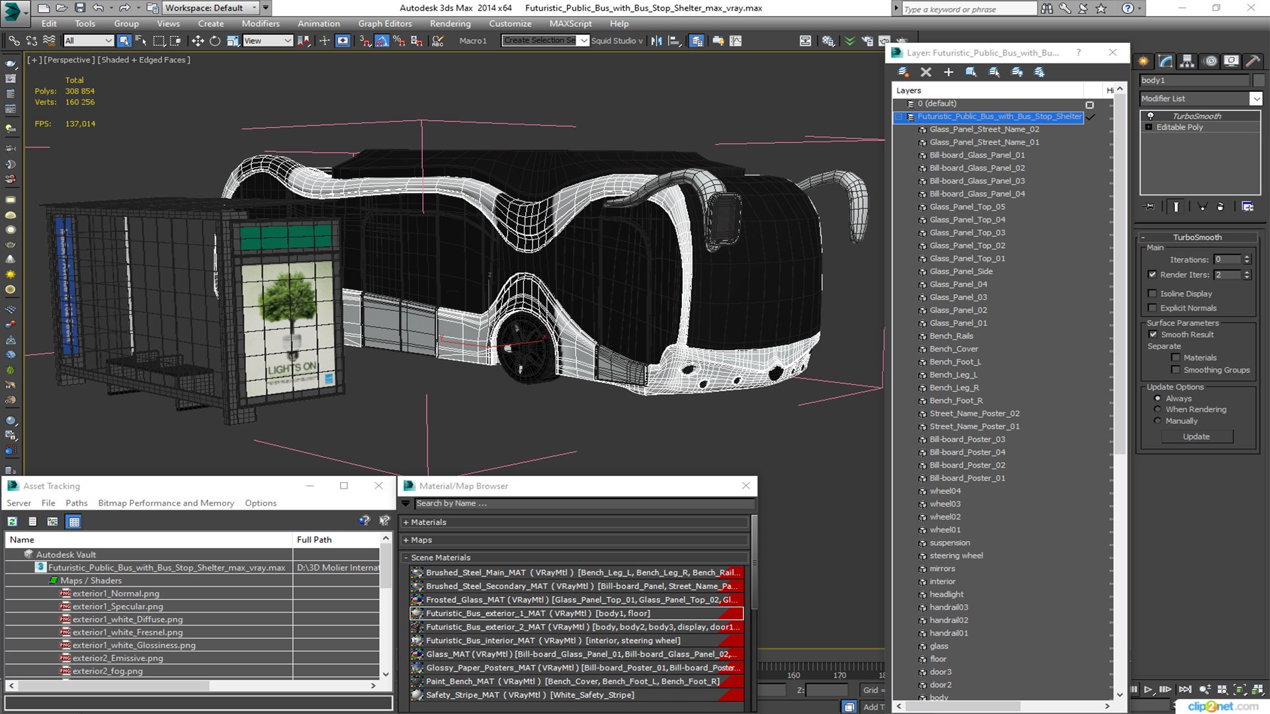Click the TurboSmooth Update button
This screenshot has height=714, width=1270.
[1196, 437]
